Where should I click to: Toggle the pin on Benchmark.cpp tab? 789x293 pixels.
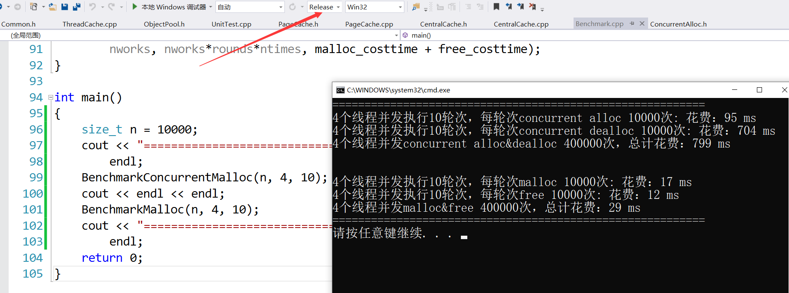632,24
